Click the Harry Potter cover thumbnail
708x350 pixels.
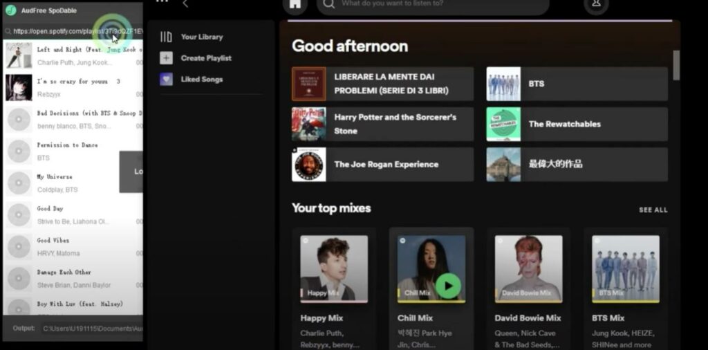(x=309, y=125)
